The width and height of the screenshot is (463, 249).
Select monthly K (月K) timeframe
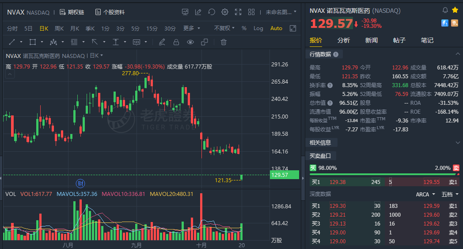[75, 28]
